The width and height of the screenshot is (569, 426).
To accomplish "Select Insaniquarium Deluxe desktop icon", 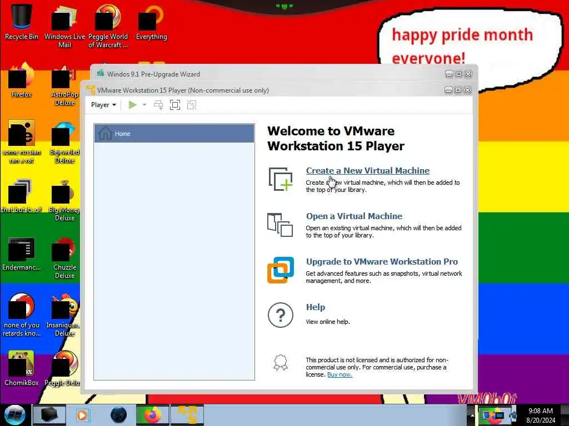I will [x=64, y=315].
